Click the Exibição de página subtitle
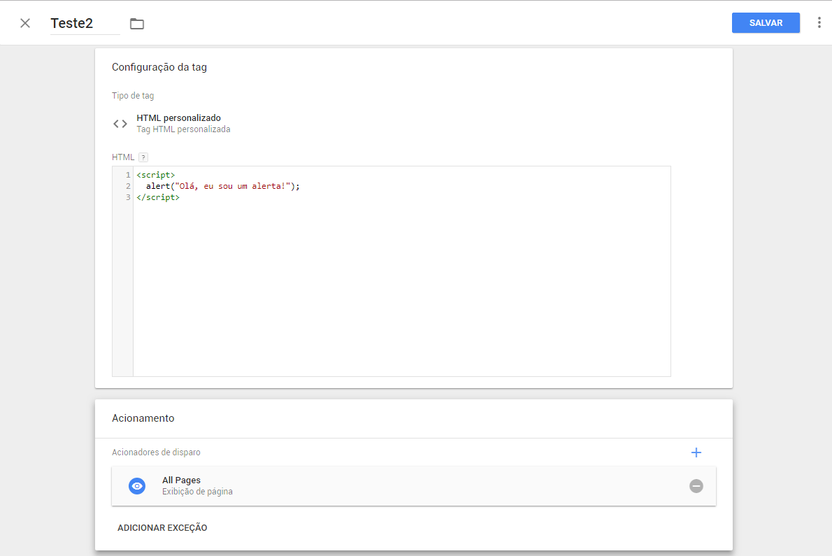This screenshot has width=832, height=556. pos(197,492)
